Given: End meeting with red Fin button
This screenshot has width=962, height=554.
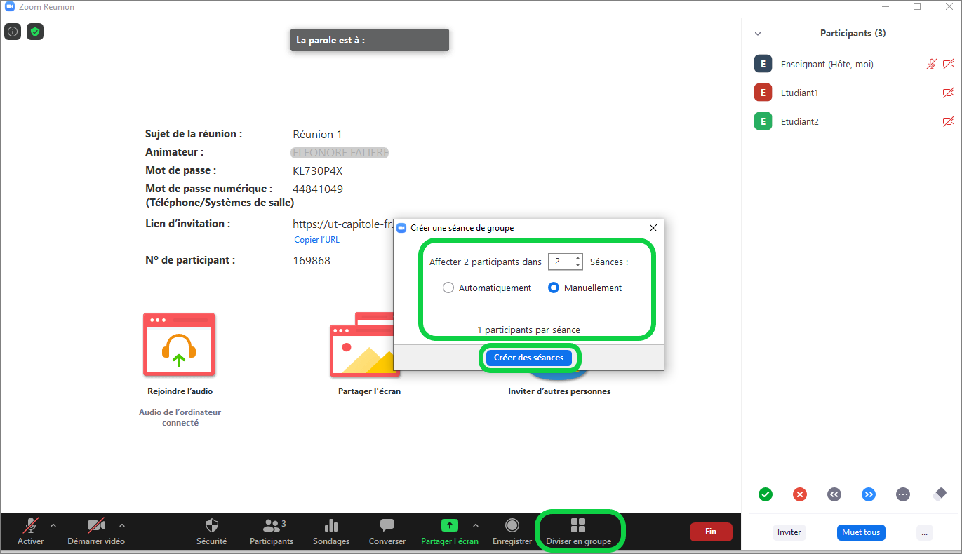Looking at the screenshot, I should click(711, 532).
